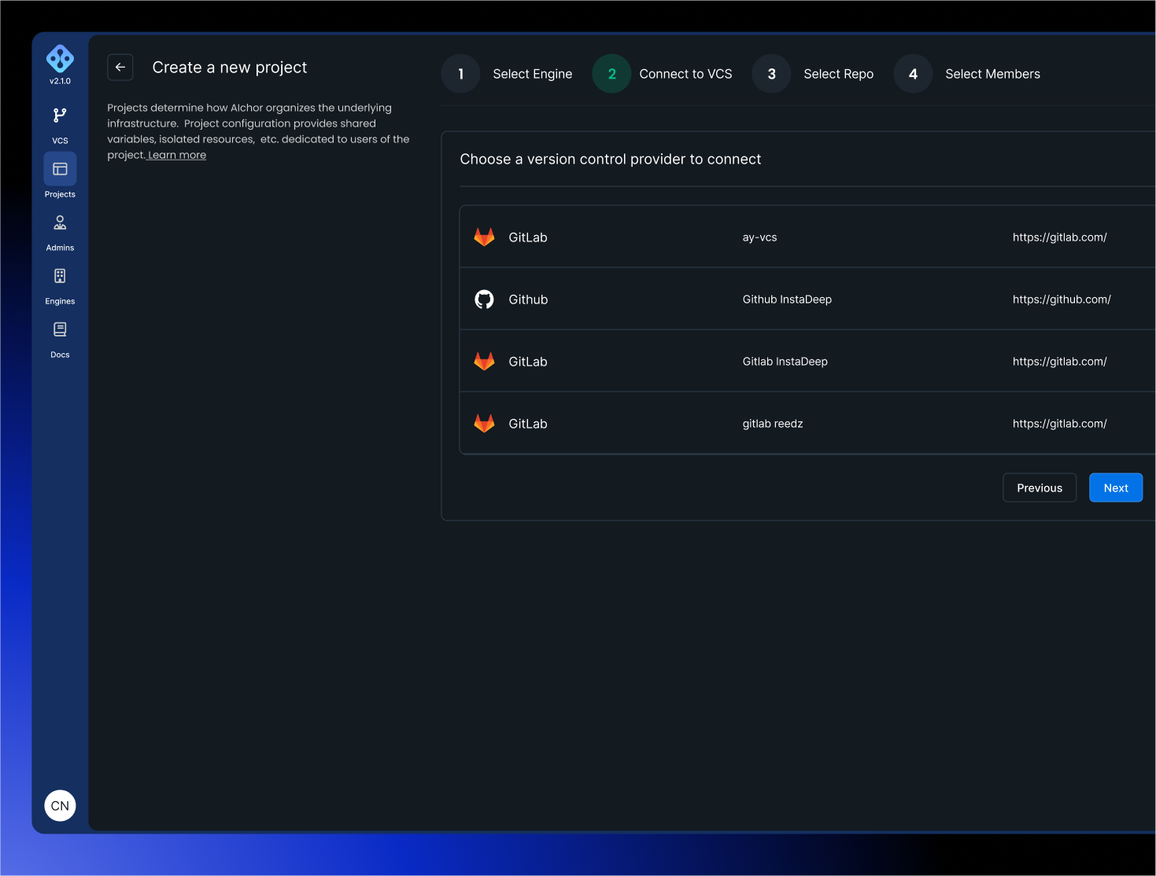Click the GitLab logo in gitlab reedz row
This screenshot has height=876, width=1156.
pyautogui.click(x=484, y=423)
